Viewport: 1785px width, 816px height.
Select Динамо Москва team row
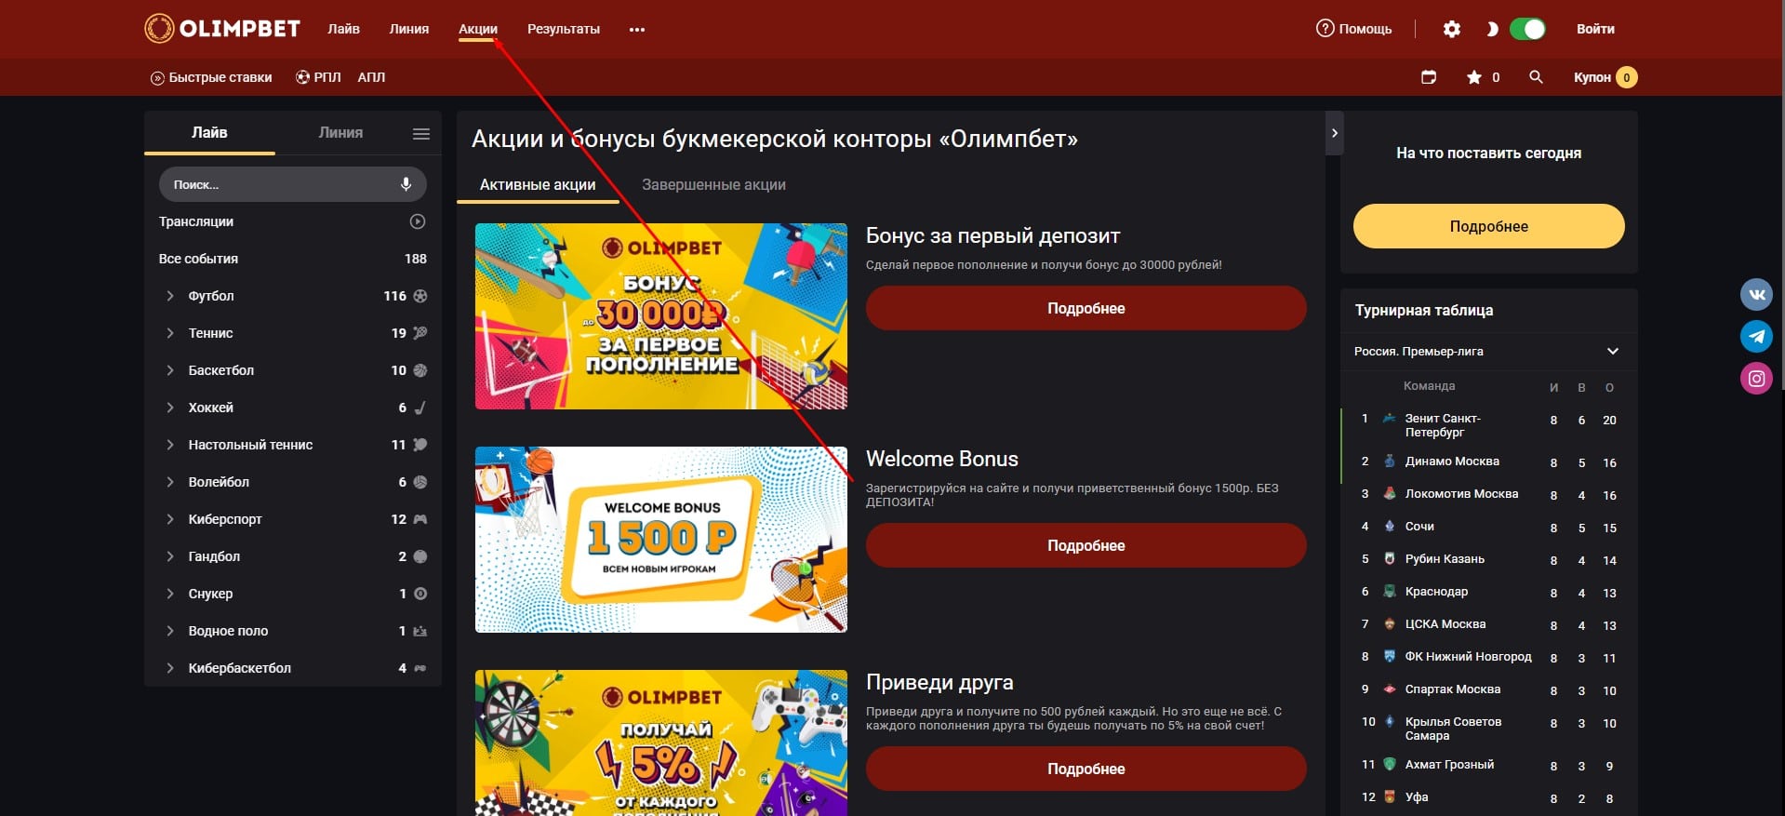pos(1488,462)
